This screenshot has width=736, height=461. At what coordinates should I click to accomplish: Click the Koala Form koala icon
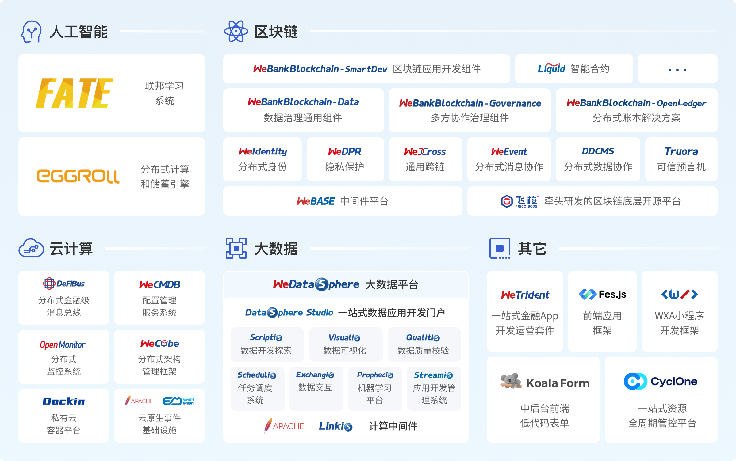click(x=511, y=382)
